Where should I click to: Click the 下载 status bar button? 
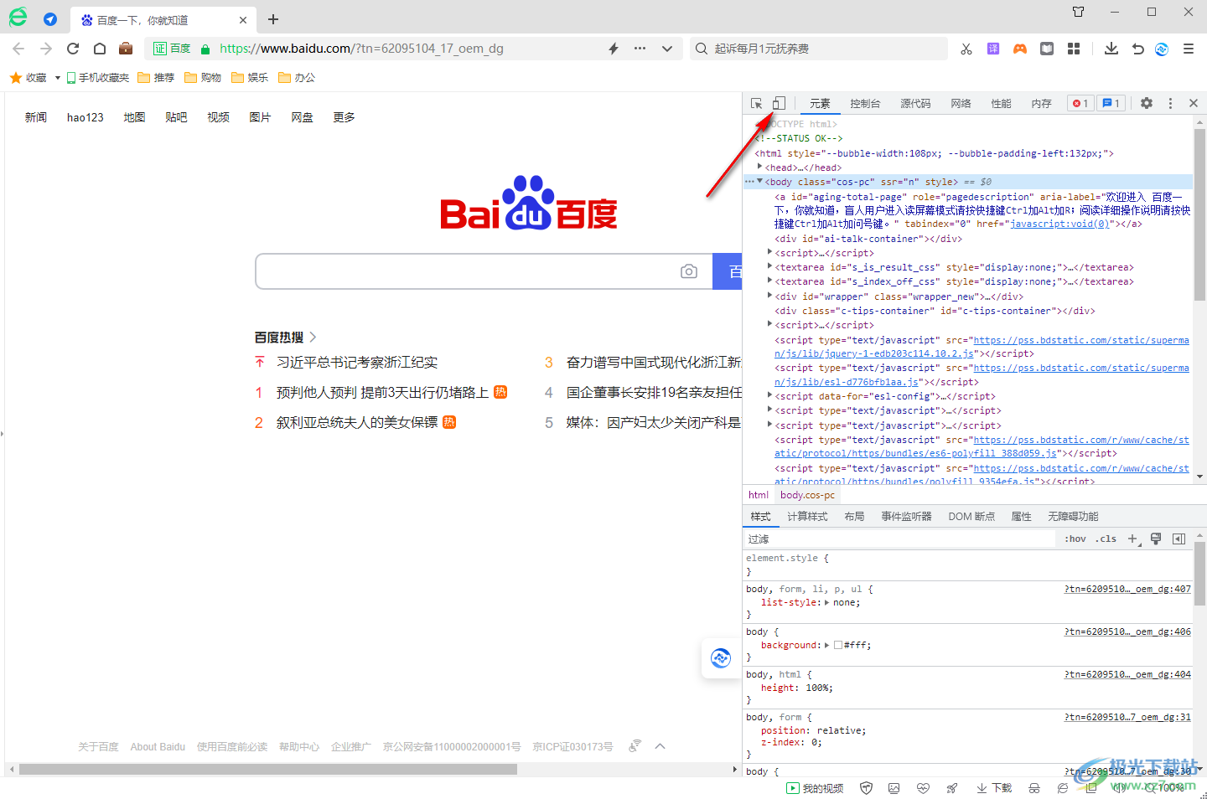tap(994, 788)
